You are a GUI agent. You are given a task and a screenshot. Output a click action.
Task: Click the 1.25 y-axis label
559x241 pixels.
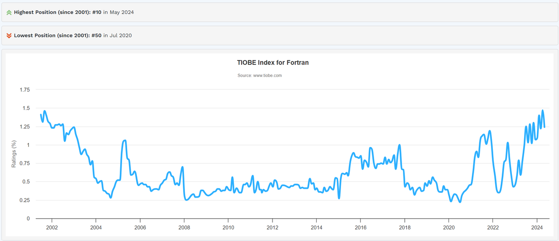point(24,127)
